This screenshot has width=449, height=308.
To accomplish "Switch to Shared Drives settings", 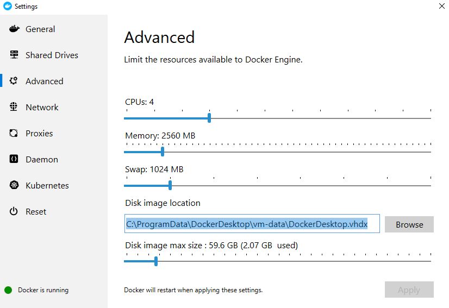I will pyautogui.click(x=52, y=55).
